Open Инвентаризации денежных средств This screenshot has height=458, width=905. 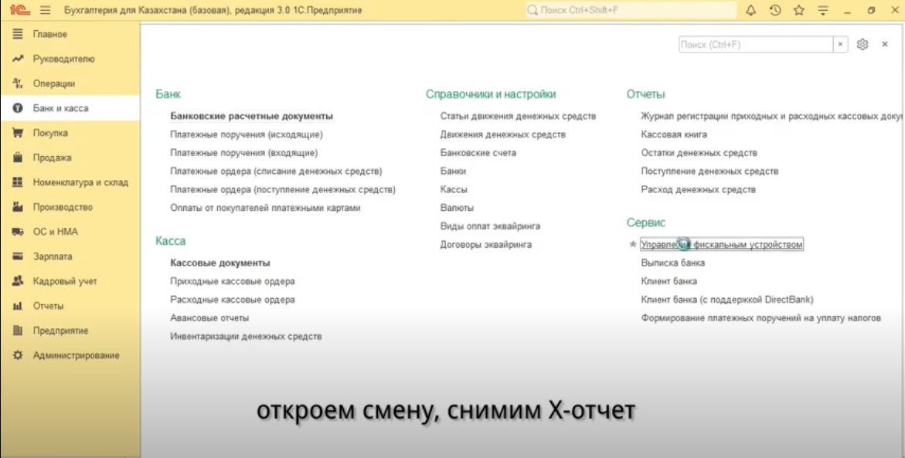coord(246,336)
